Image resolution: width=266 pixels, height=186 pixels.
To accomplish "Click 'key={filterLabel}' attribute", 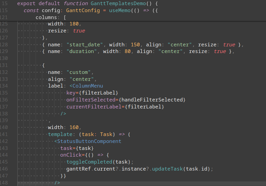I will point(92,93).
